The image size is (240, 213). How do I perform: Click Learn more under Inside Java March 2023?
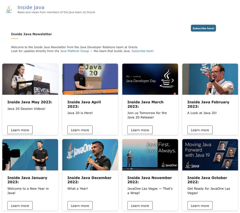pyautogui.click(x=140, y=130)
